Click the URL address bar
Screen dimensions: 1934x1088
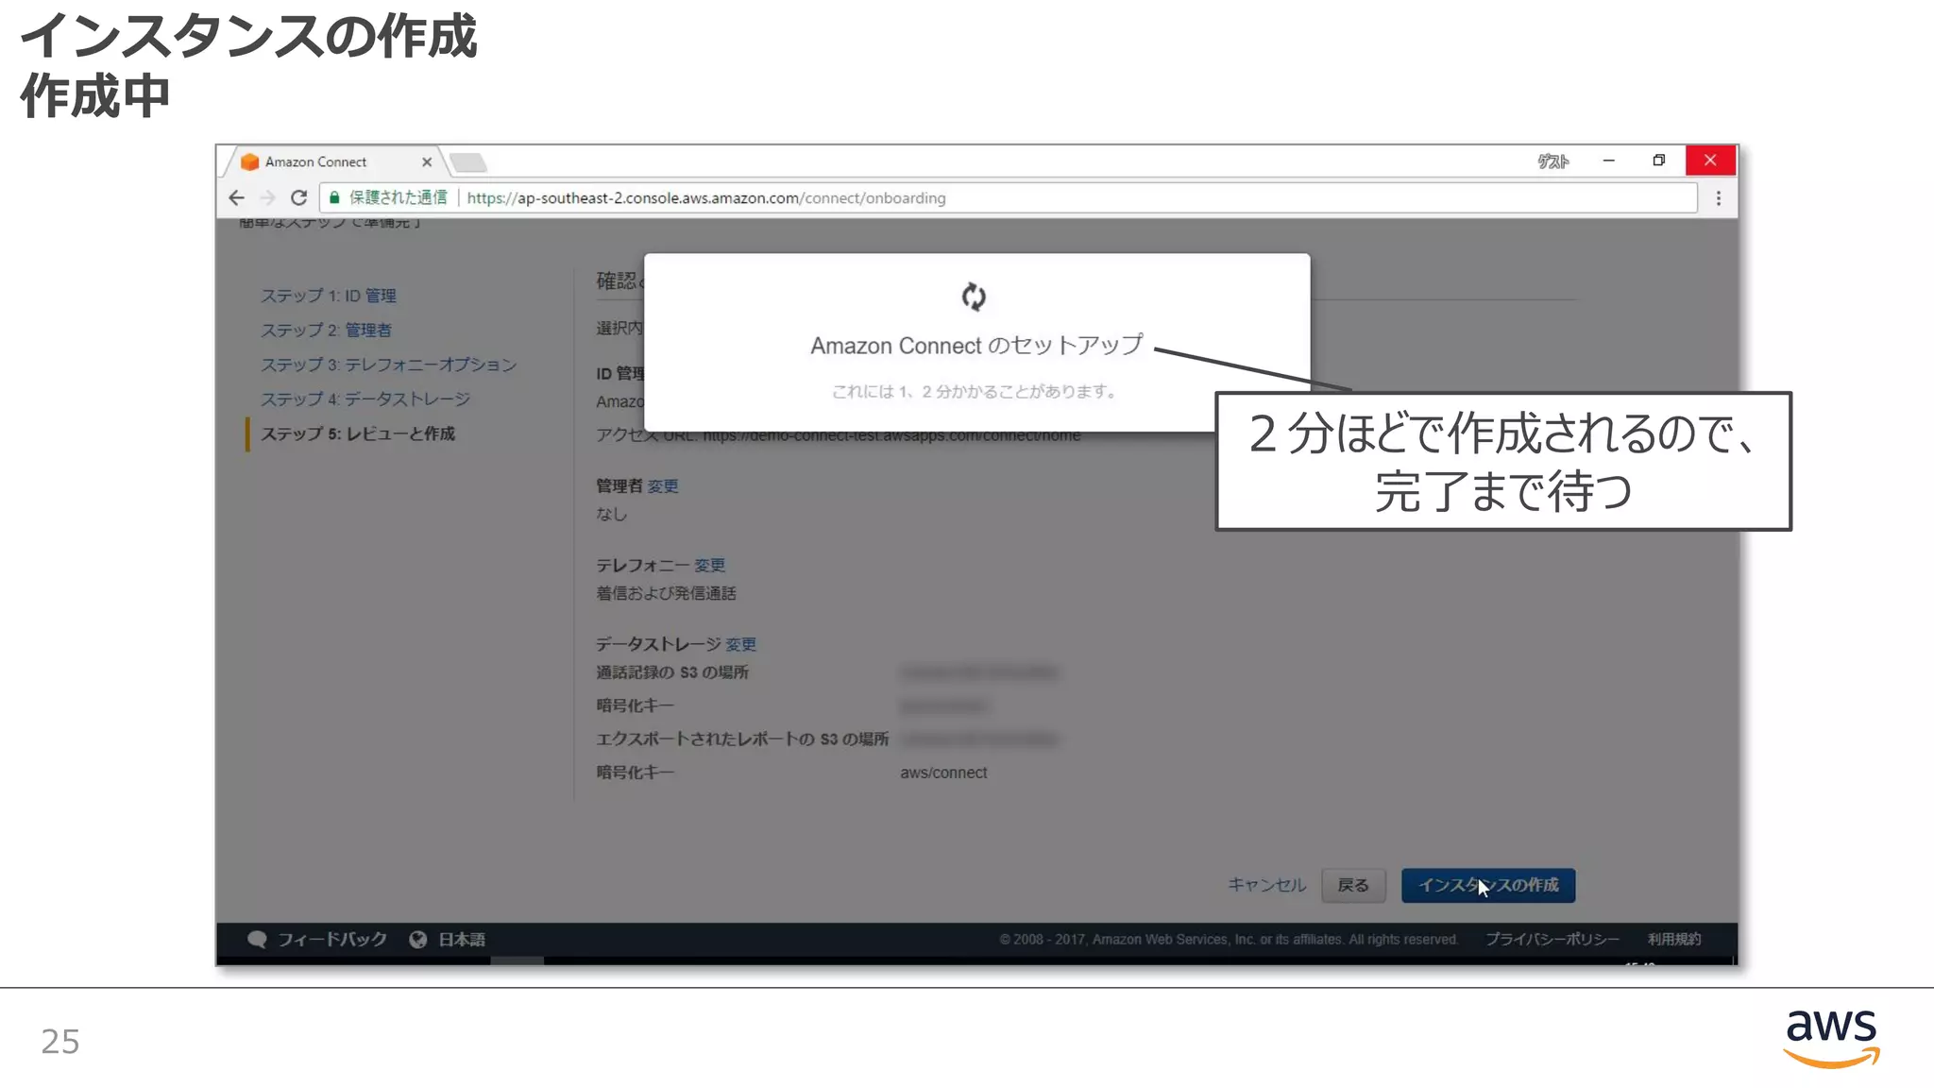pyautogui.click(x=1008, y=197)
